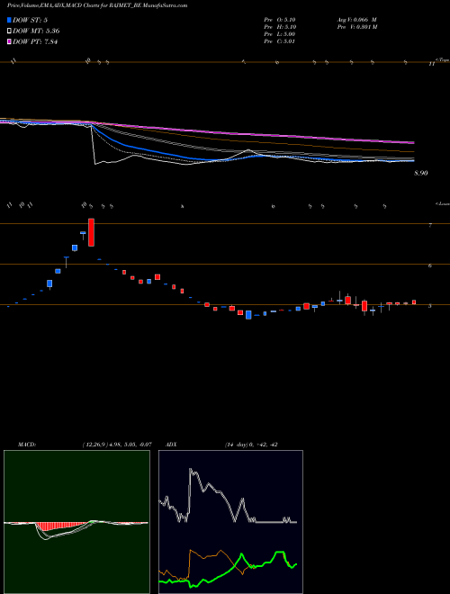Click the price axis label 7
The height and width of the screenshot is (594, 450).
coord(430,225)
